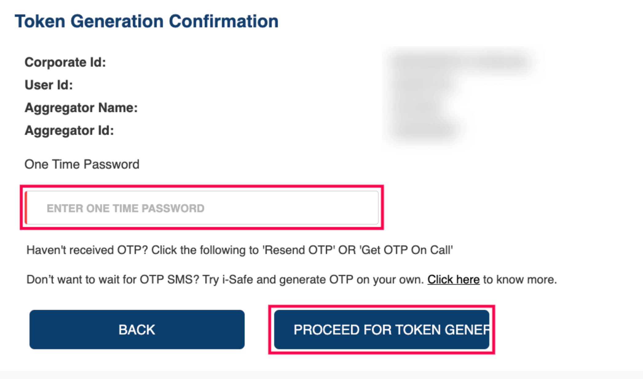Click the Aggregator Name label

coord(81,108)
